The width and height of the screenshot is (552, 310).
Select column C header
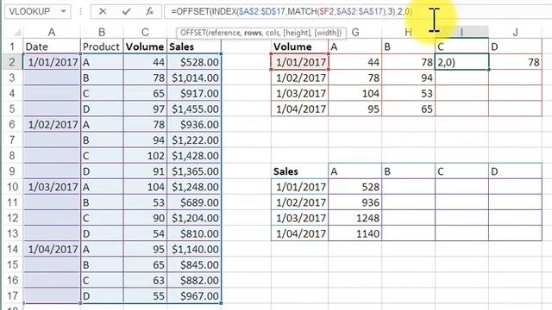[x=145, y=33]
